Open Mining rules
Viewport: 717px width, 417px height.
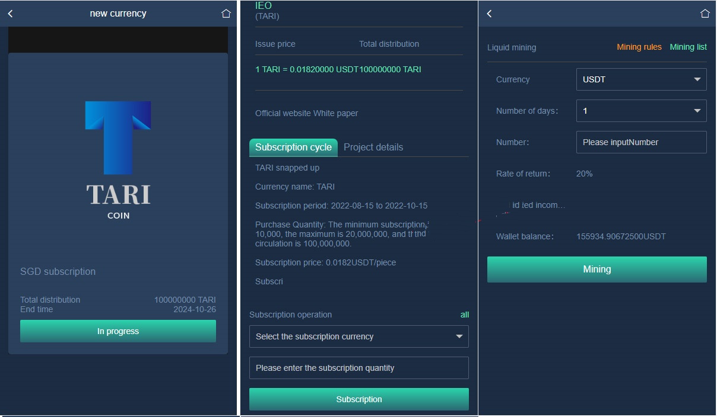639,47
